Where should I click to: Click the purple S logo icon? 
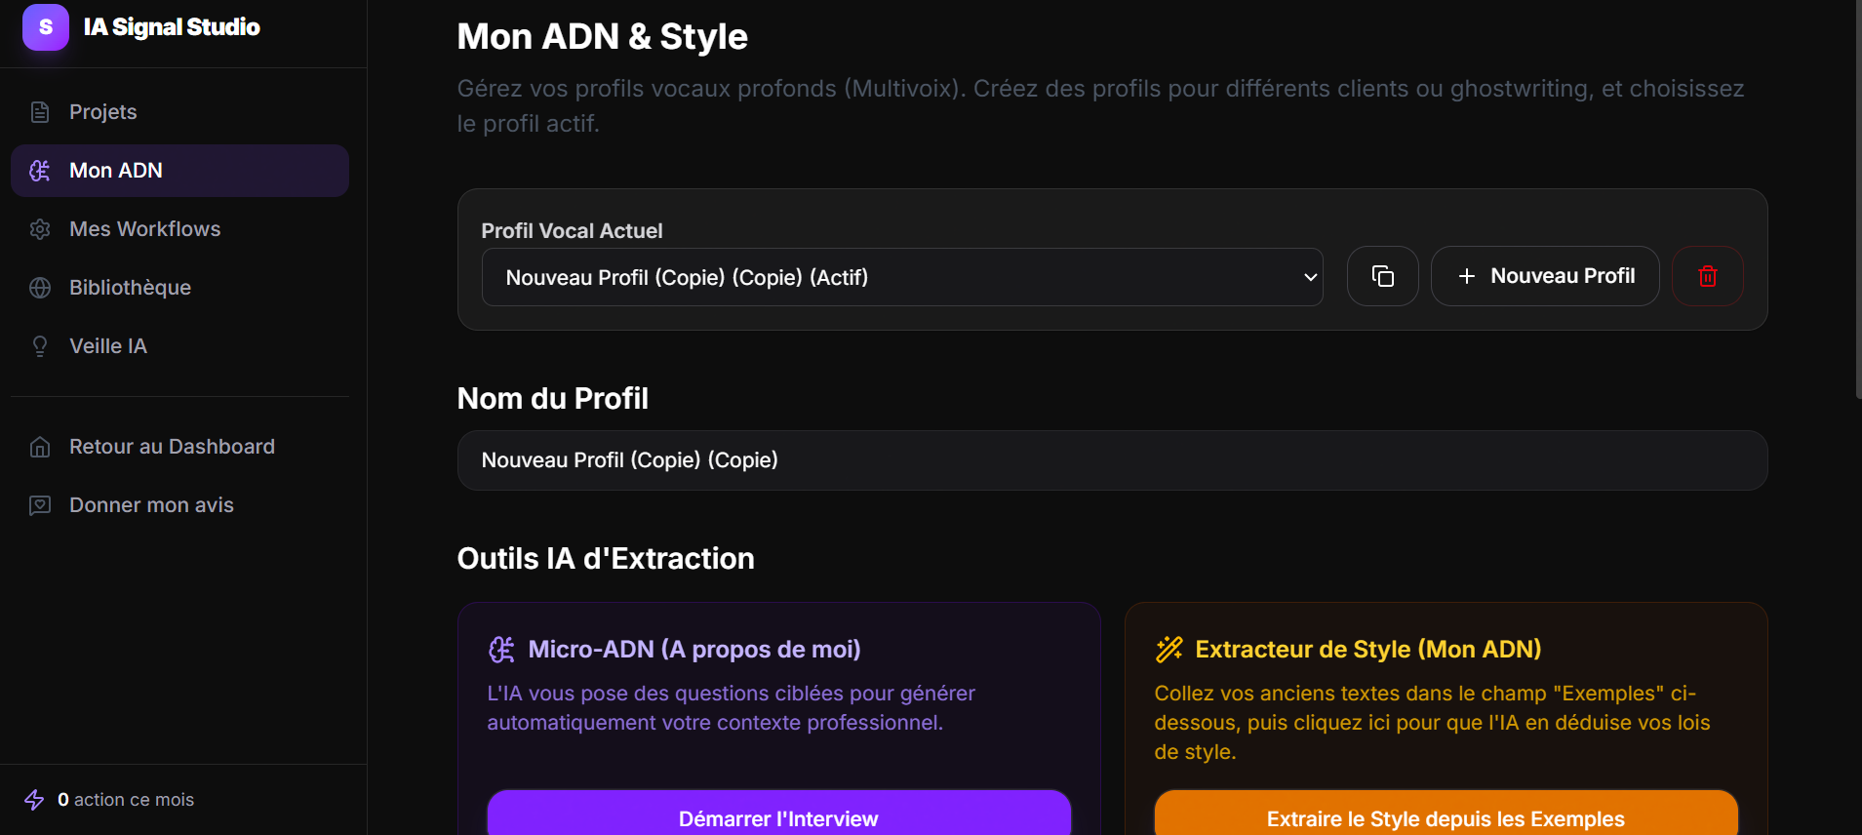click(46, 26)
